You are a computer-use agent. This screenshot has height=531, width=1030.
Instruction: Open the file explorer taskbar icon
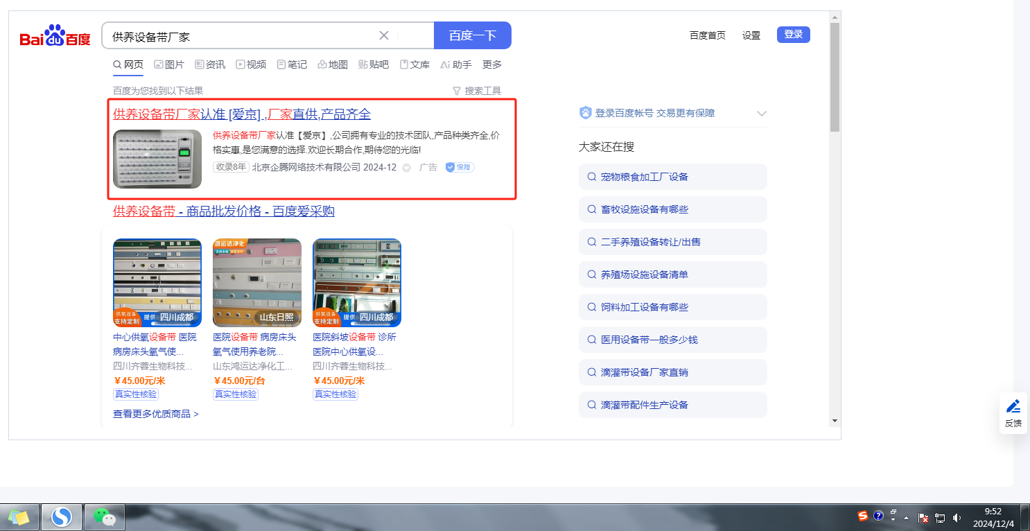[19, 516]
